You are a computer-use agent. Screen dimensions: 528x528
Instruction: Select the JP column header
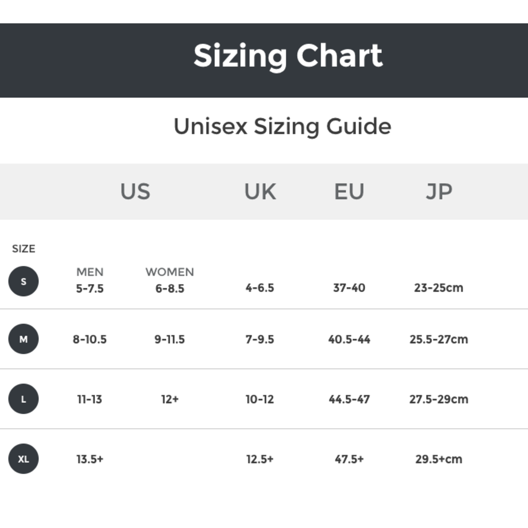[439, 191]
